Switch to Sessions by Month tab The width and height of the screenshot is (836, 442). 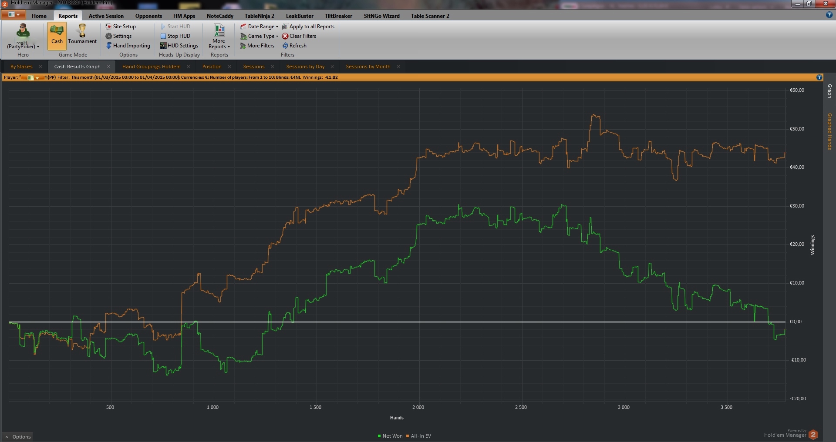368,67
